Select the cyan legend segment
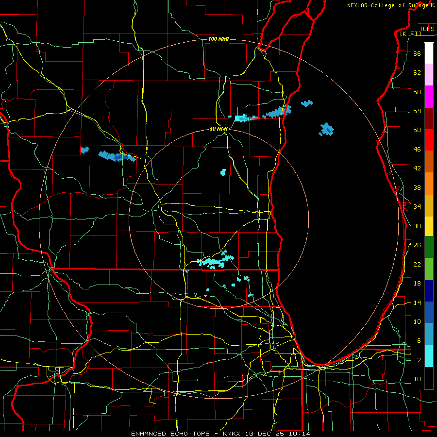The image size is (437, 437). point(429,356)
